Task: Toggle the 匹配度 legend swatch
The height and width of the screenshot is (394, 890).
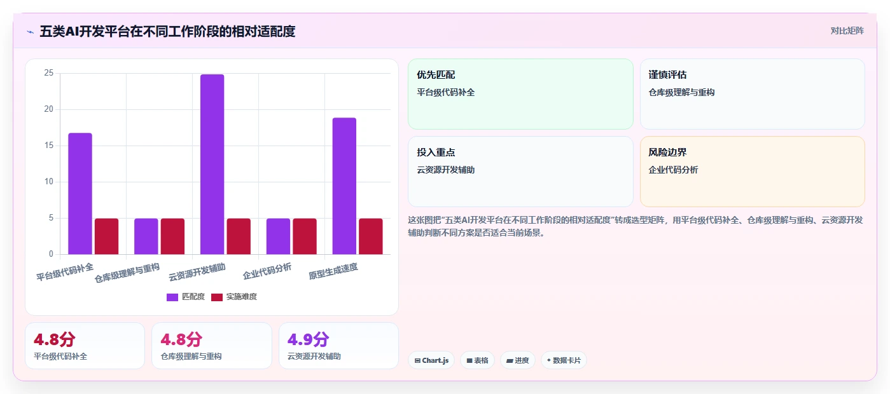Action: coord(172,297)
